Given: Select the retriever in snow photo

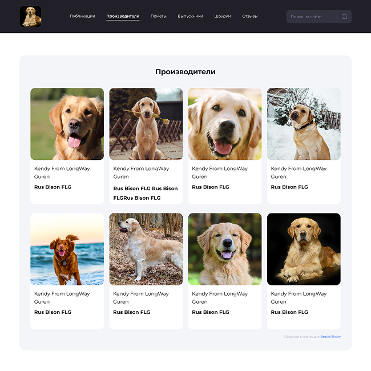Looking at the screenshot, I should coord(304,124).
